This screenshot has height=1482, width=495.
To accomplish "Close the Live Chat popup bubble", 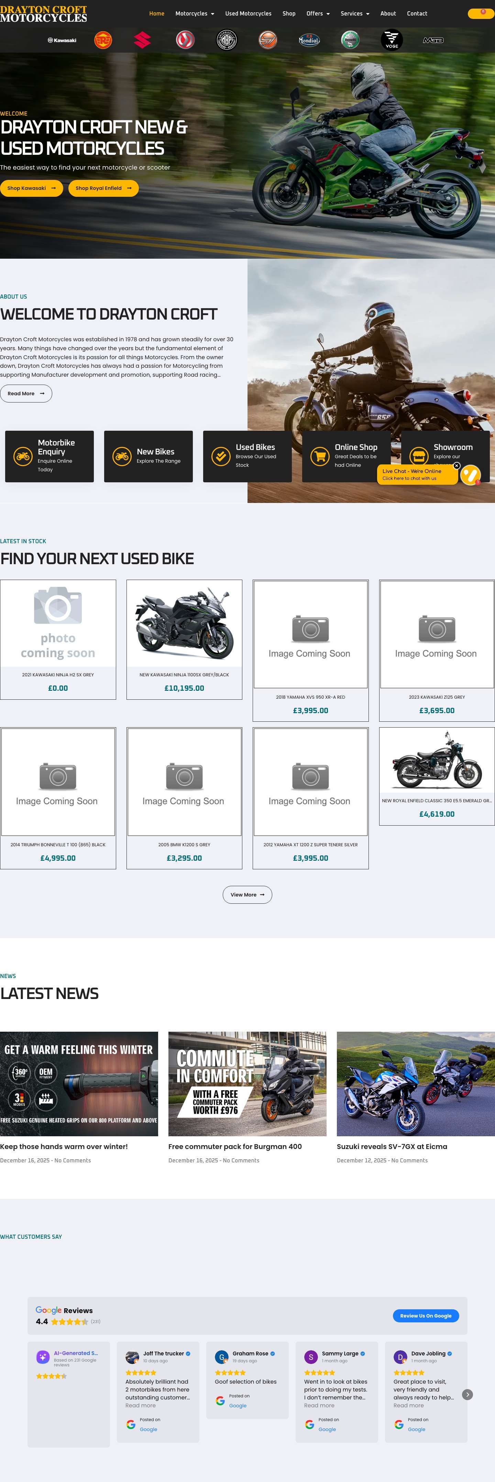I will click(456, 465).
